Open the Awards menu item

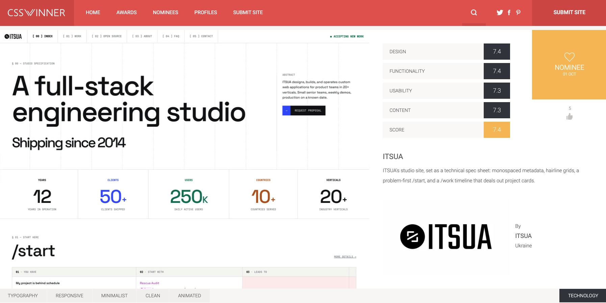(x=126, y=12)
